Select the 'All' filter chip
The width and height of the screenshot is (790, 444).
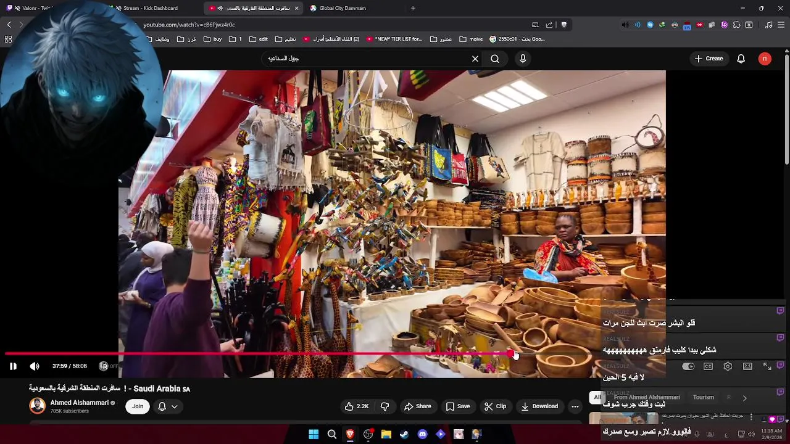coord(597,398)
